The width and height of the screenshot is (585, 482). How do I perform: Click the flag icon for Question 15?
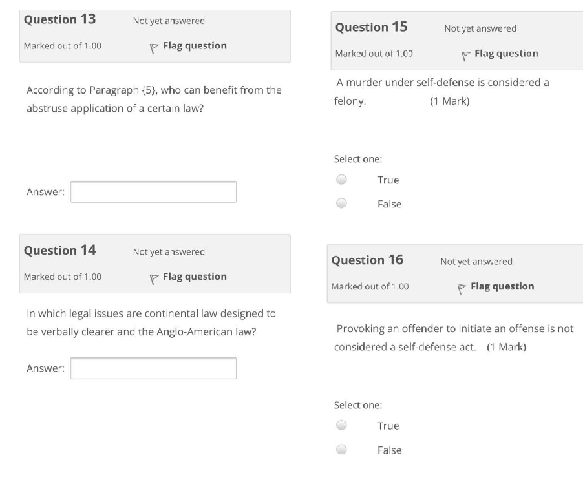[464, 54]
